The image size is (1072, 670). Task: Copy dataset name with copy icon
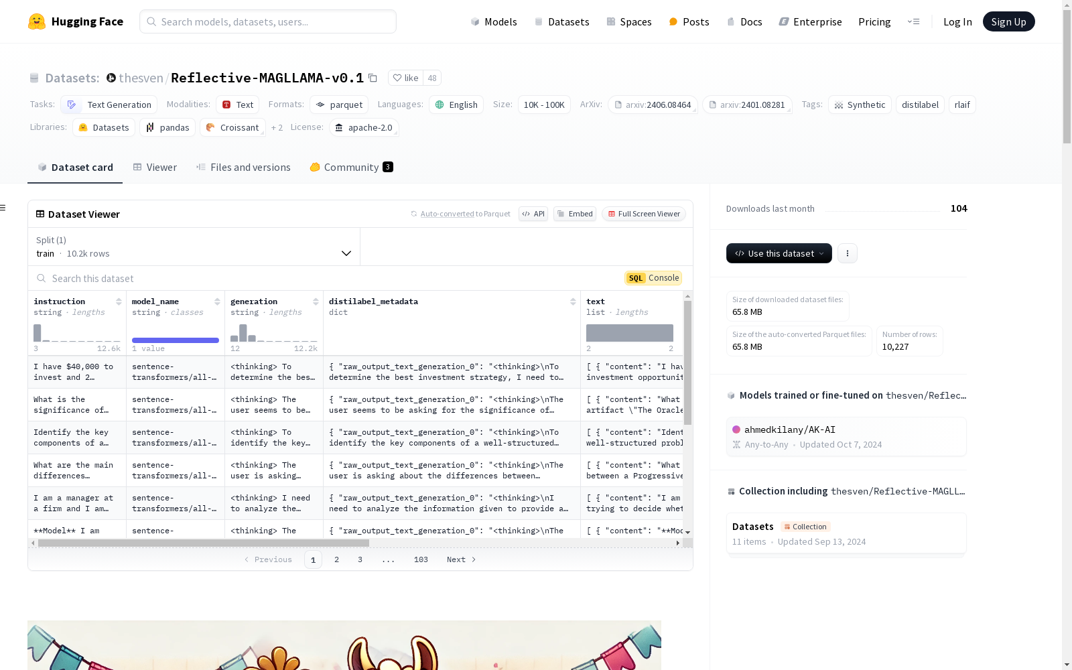(x=373, y=78)
